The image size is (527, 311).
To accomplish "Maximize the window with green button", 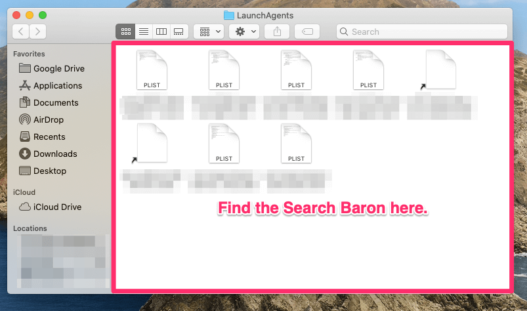I will (x=43, y=15).
